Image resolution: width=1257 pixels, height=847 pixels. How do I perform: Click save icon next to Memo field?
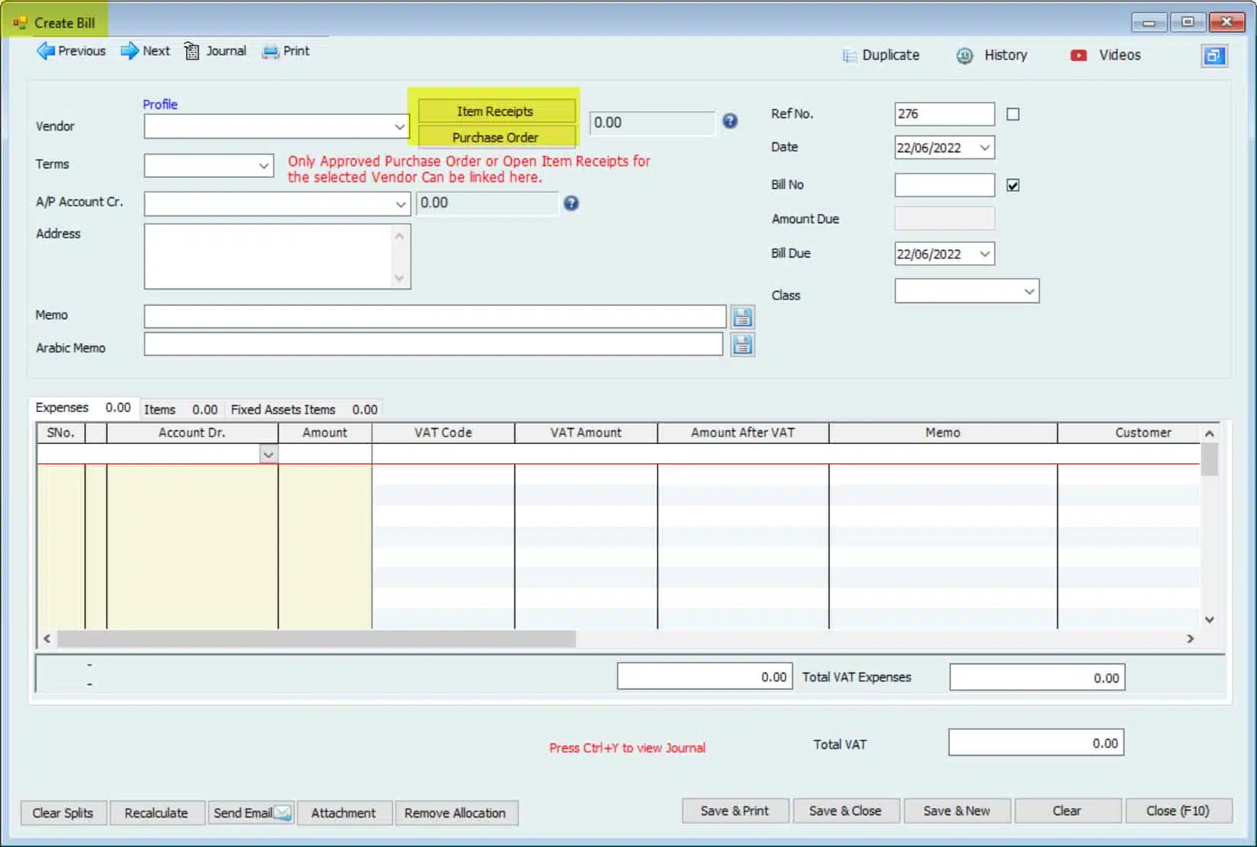pyautogui.click(x=743, y=317)
